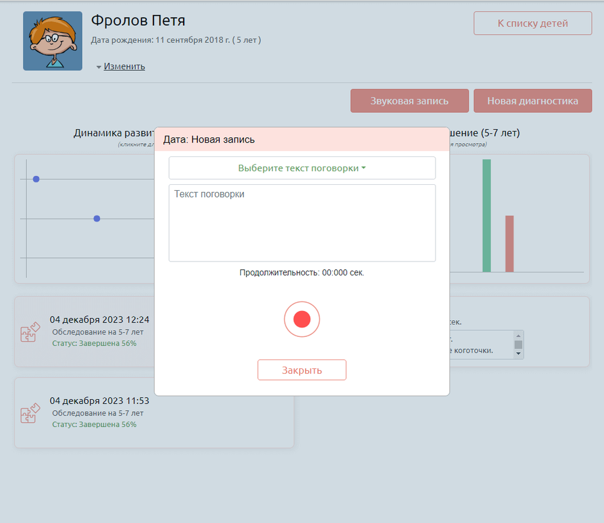Click the 'Текст поговорки' text area
The height and width of the screenshot is (523, 604).
tap(301, 223)
